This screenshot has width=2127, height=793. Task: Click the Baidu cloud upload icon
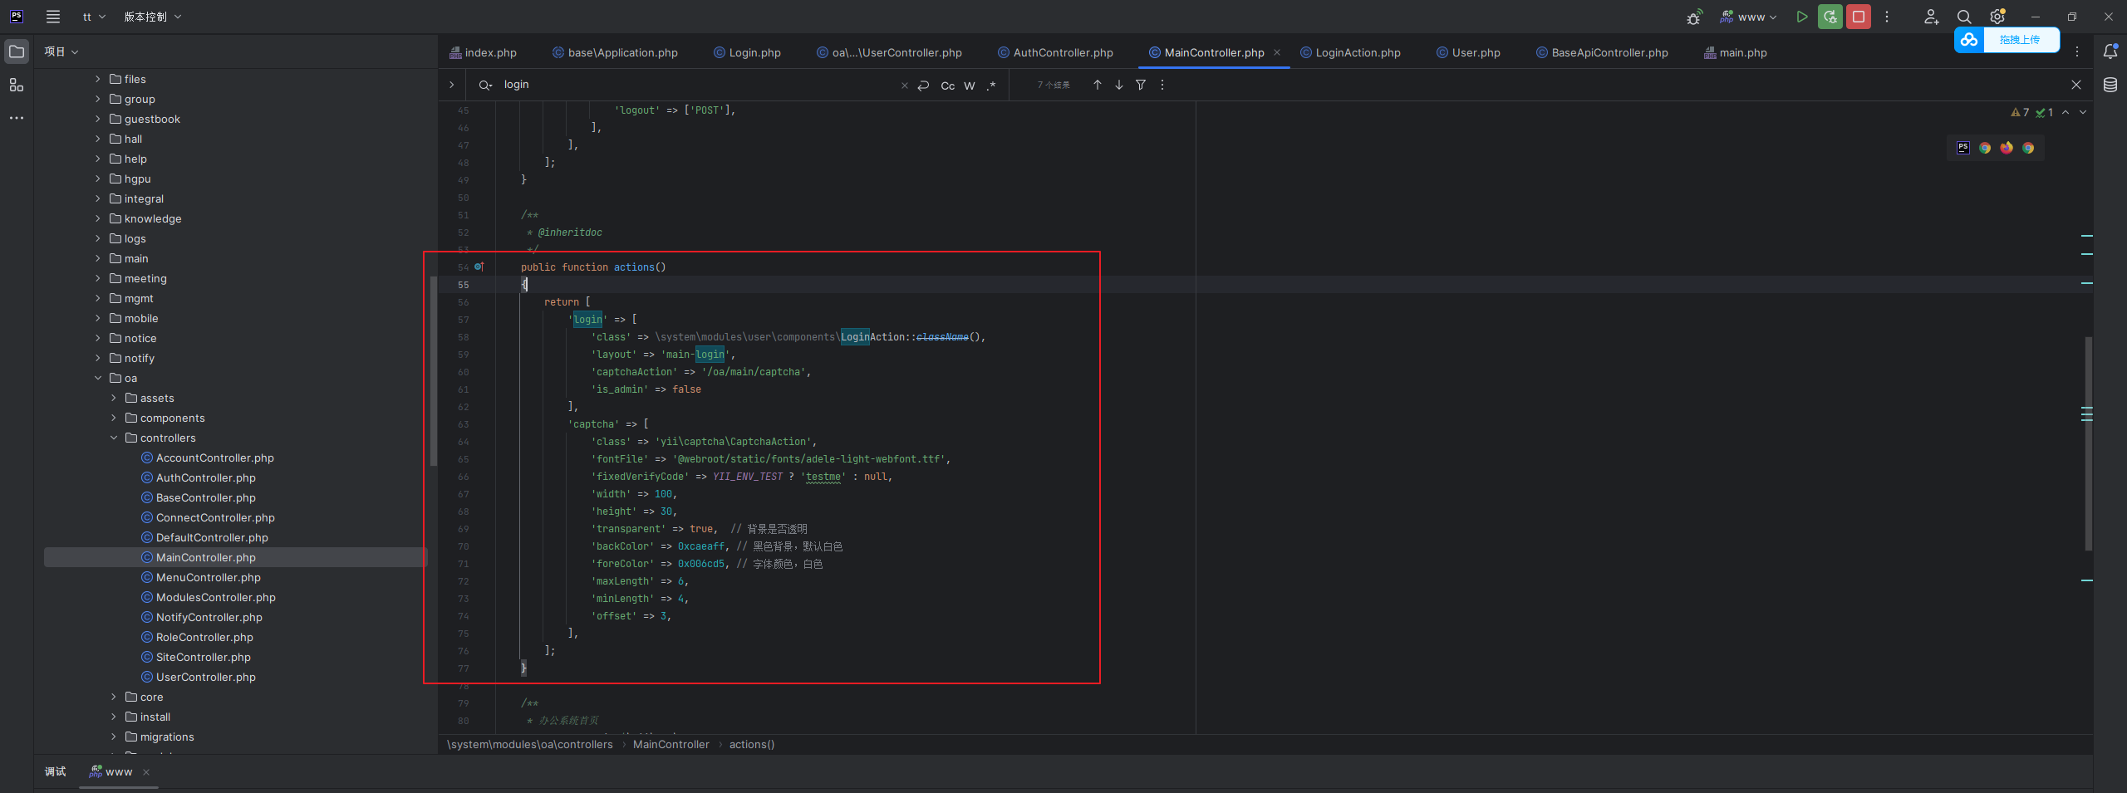[1969, 39]
